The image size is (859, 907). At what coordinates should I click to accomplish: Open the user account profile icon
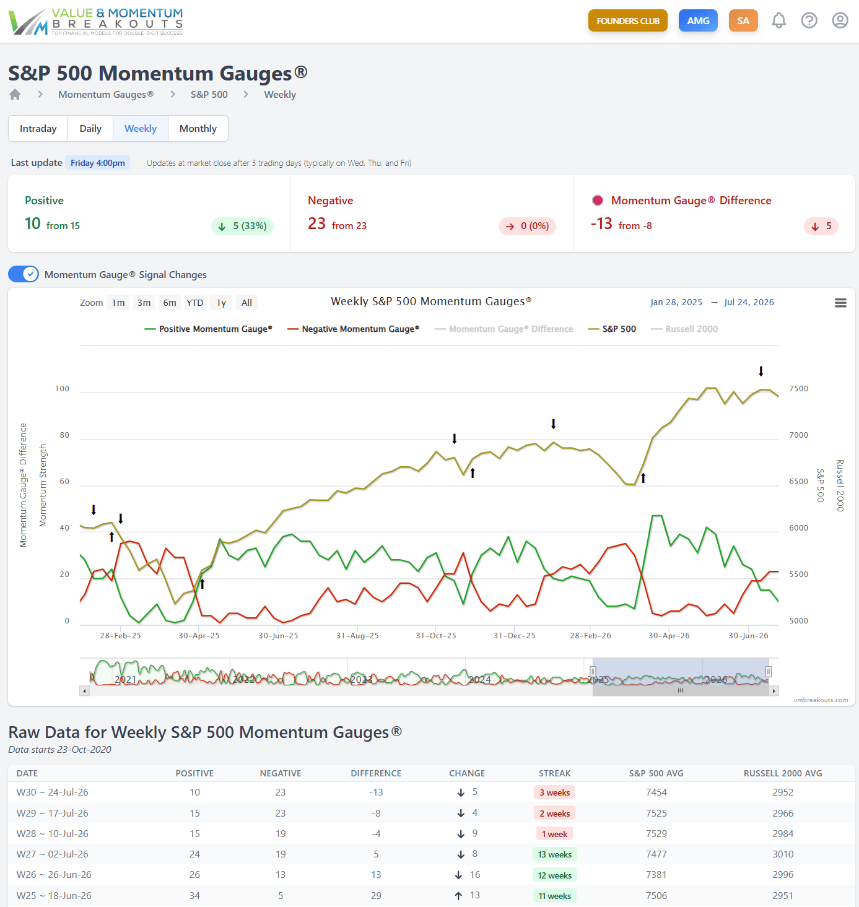[x=840, y=21]
